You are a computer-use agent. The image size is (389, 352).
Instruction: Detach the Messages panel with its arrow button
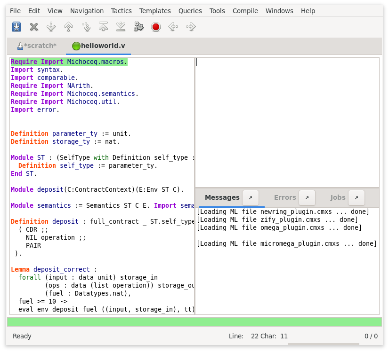coord(251,197)
